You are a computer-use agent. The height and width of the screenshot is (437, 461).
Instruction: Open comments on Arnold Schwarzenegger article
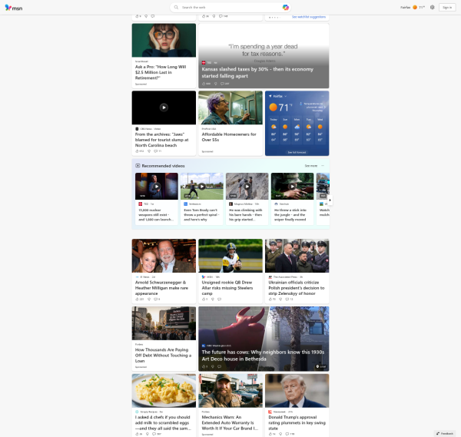coord(157,300)
